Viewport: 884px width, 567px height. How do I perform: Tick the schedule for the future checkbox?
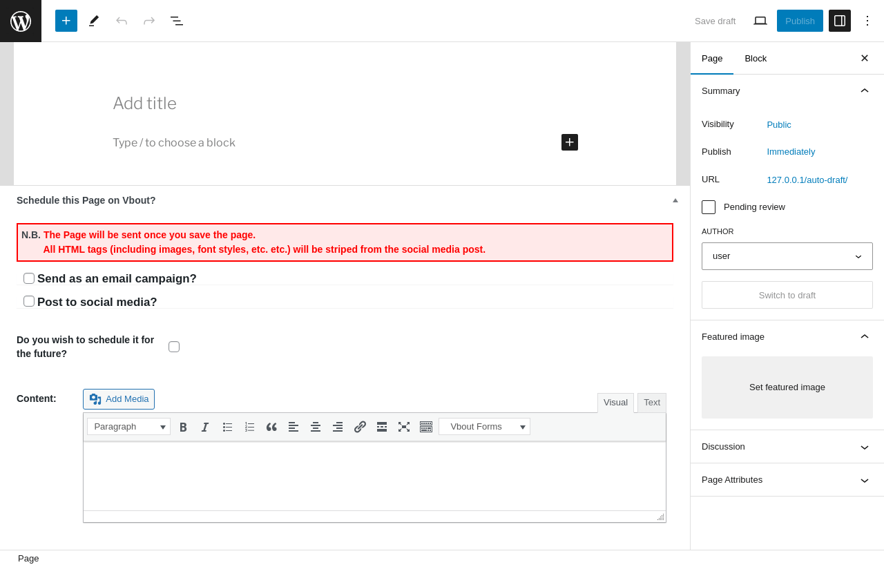(x=174, y=347)
